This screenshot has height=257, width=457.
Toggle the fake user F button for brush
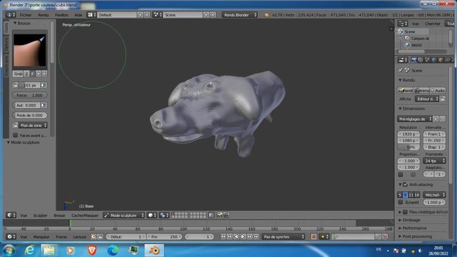33,74
